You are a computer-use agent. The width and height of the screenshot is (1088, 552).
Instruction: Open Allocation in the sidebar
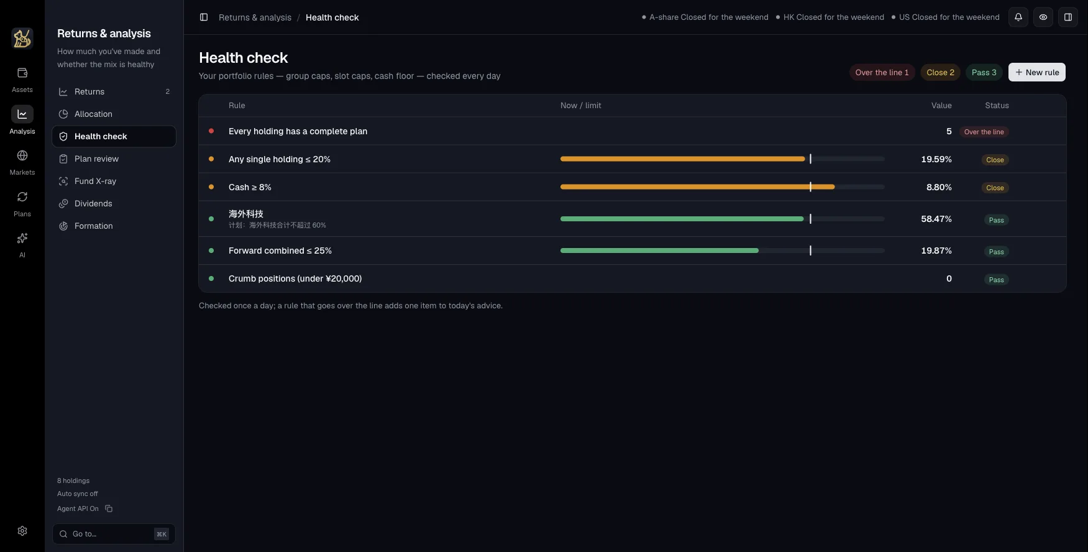click(114, 114)
